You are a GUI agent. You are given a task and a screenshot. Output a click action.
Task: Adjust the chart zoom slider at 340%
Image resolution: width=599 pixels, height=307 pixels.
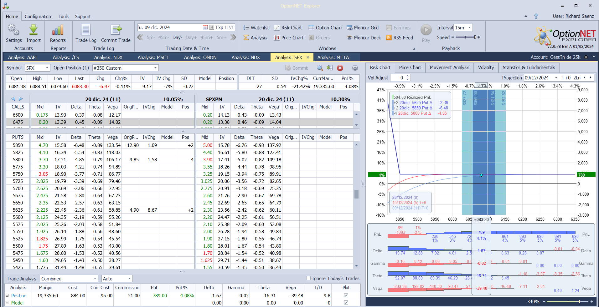click(568, 301)
